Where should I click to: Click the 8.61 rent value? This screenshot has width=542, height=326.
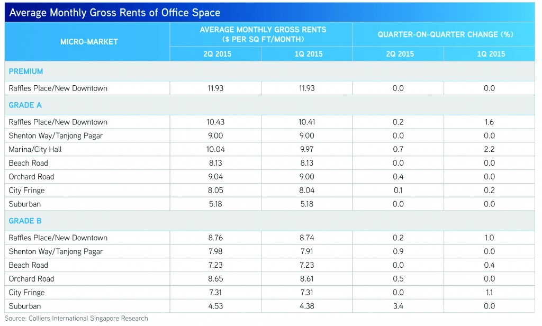[x=307, y=279]
